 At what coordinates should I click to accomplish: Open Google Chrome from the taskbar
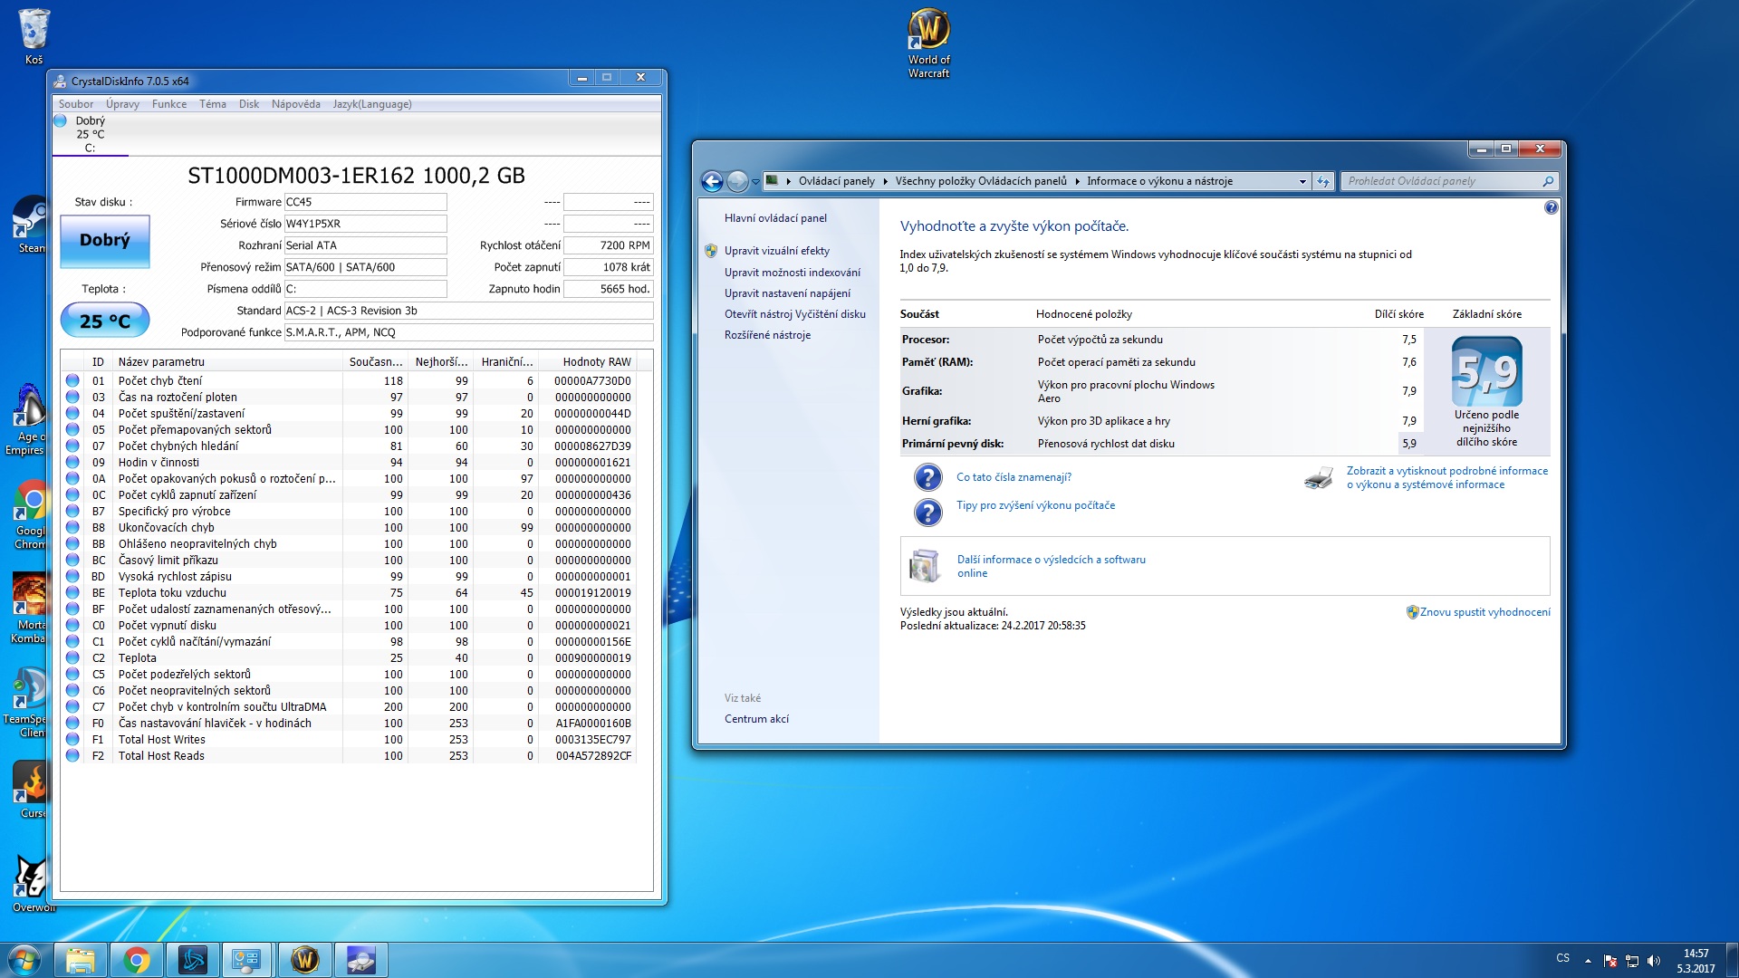coord(136,960)
